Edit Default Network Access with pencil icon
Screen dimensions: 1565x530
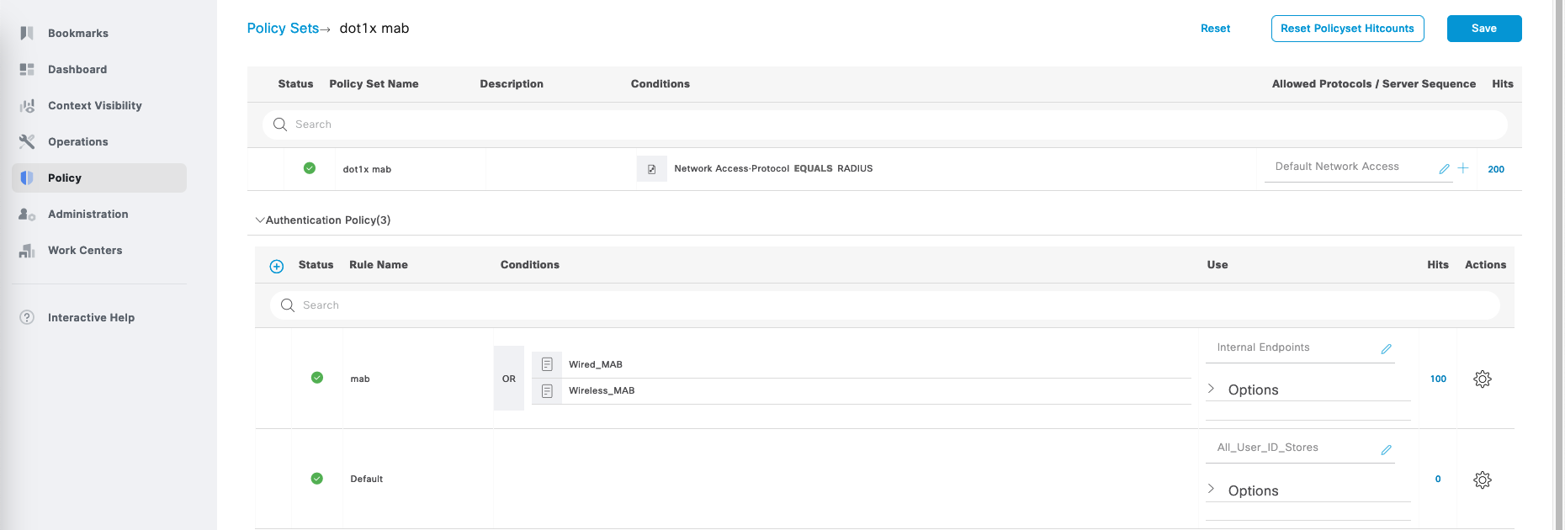point(1444,169)
